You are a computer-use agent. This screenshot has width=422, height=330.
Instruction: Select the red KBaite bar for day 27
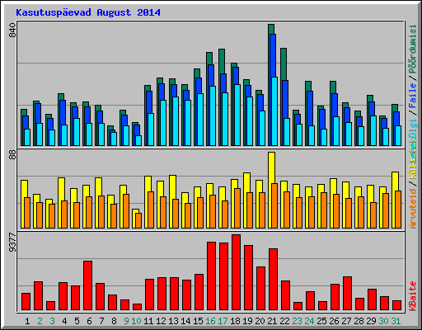point(347,294)
